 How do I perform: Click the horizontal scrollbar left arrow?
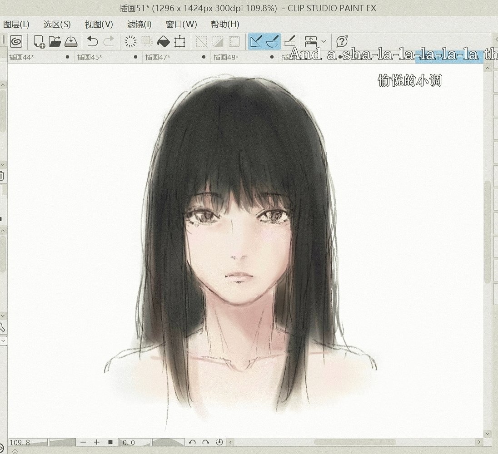pyautogui.click(x=230, y=442)
